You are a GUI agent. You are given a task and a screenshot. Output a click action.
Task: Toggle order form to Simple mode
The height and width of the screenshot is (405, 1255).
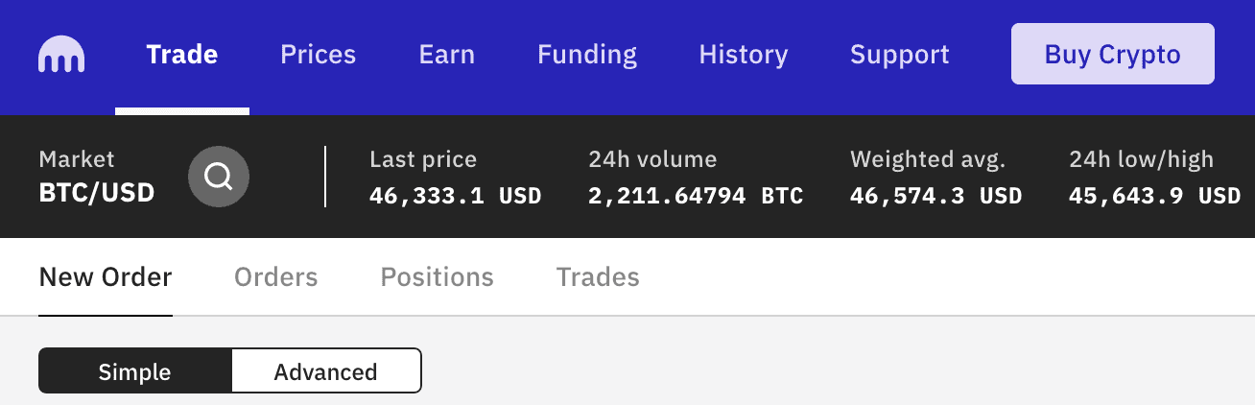(x=134, y=371)
